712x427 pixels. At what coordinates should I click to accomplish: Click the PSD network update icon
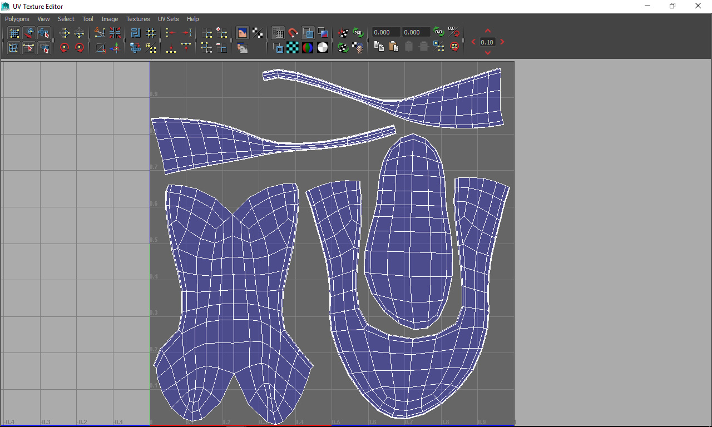(359, 33)
